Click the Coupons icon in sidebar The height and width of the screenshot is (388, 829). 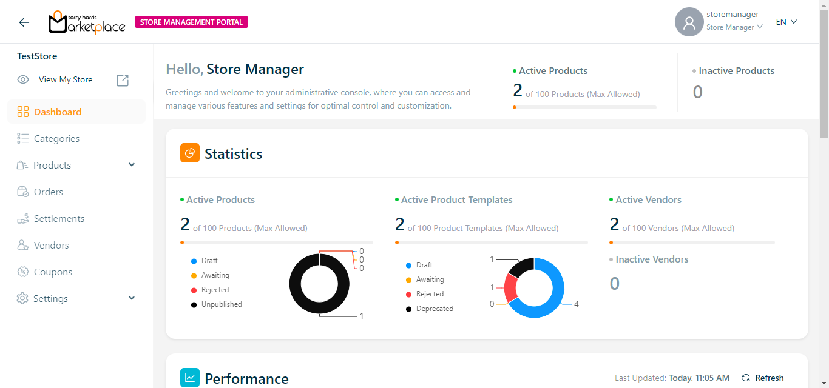pyautogui.click(x=23, y=272)
